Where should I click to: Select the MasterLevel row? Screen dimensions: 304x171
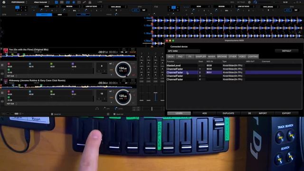pyautogui.click(x=234, y=66)
